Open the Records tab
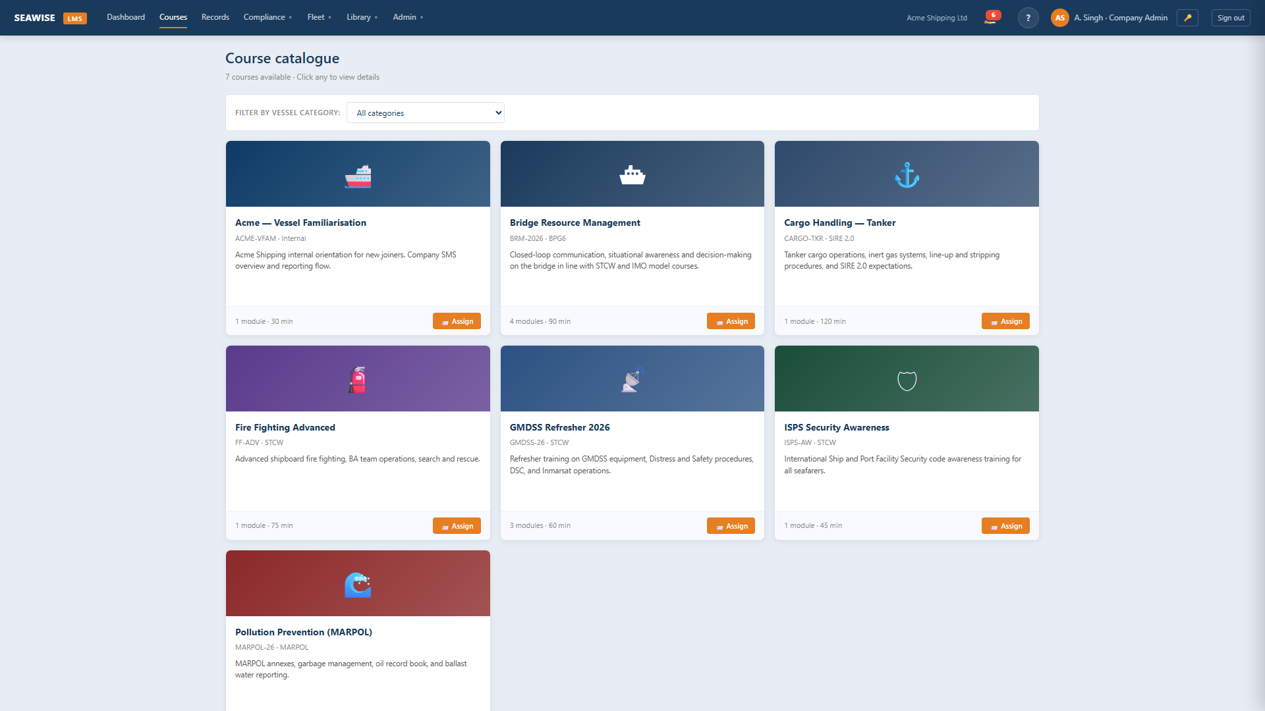Viewport: 1265px width, 711px height. click(x=215, y=17)
